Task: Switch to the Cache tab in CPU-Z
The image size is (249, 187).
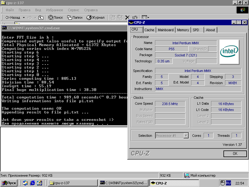Action: pyautogui.click(x=149, y=30)
